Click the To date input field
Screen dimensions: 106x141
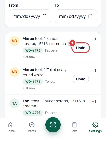click(76, 16)
